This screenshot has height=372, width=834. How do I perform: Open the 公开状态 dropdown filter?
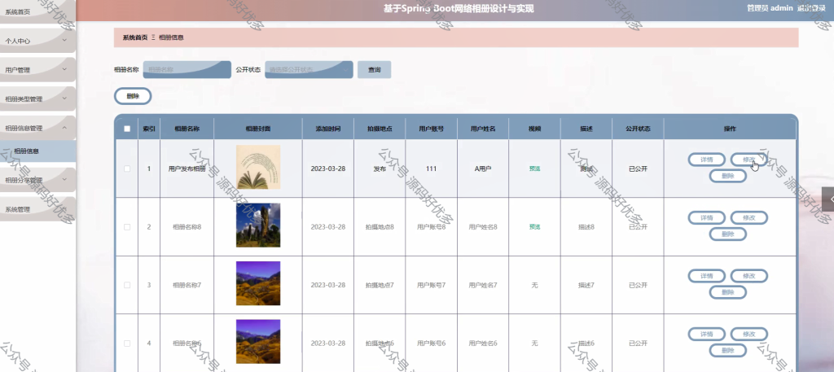309,70
